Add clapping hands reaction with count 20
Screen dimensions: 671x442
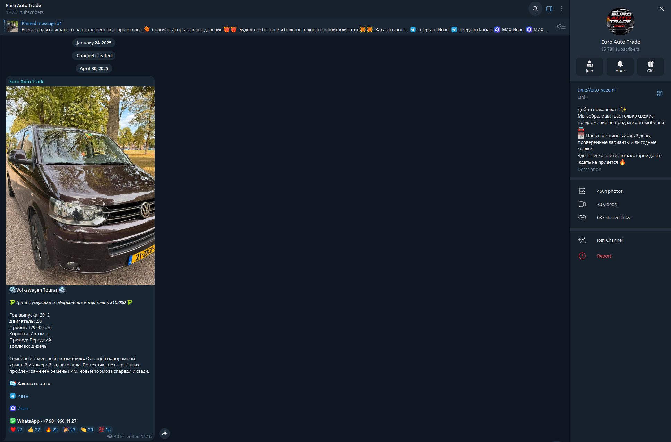87,430
